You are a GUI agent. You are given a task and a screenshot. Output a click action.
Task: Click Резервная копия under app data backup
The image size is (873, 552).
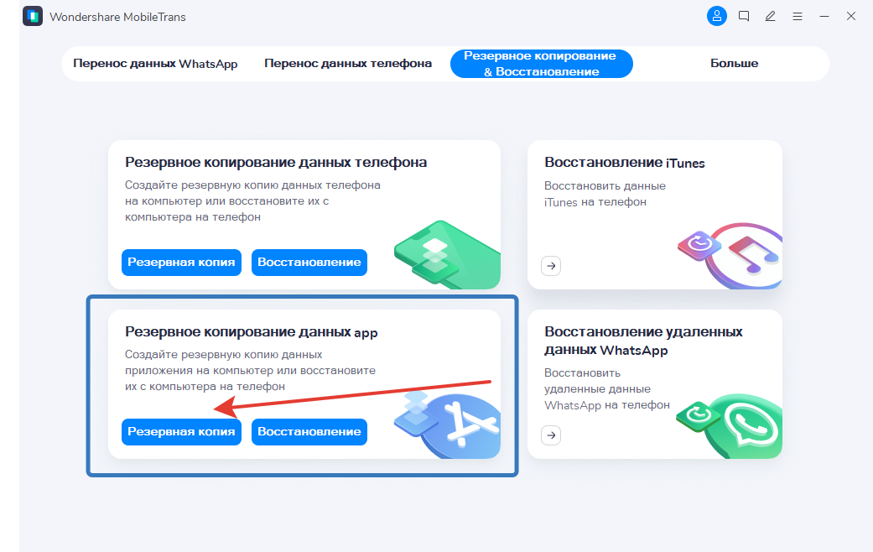tap(181, 432)
